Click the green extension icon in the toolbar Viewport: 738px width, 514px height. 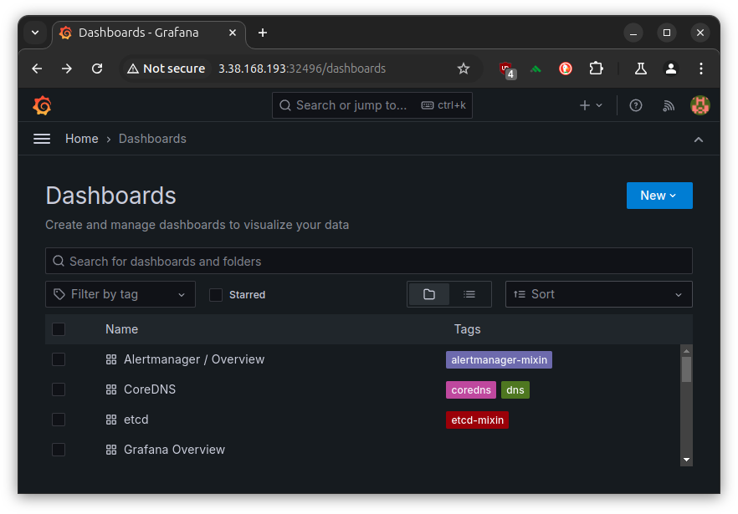[x=536, y=69]
